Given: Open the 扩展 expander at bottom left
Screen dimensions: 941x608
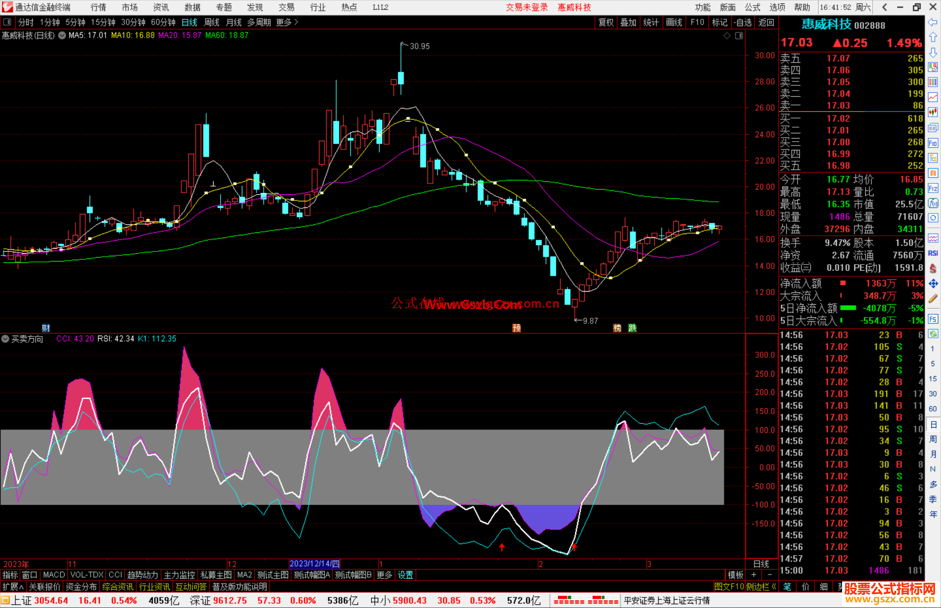Looking at the screenshot, I should click(x=13, y=587).
